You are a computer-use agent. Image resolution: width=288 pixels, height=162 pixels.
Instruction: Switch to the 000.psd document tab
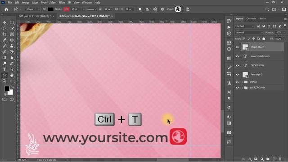tap(35, 16)
